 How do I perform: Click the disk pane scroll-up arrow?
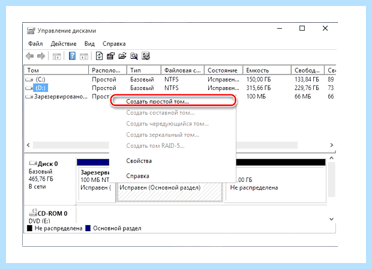tap(332, 158)
